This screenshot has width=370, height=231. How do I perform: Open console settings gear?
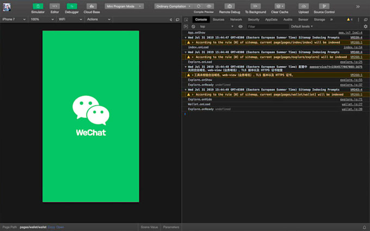pyautogui.click(x=366, y=27)
